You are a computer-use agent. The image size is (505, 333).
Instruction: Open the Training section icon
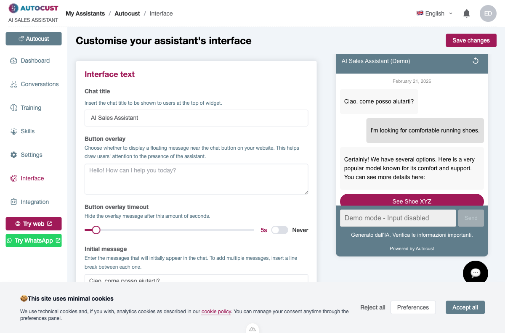click(x=14, y=108)
